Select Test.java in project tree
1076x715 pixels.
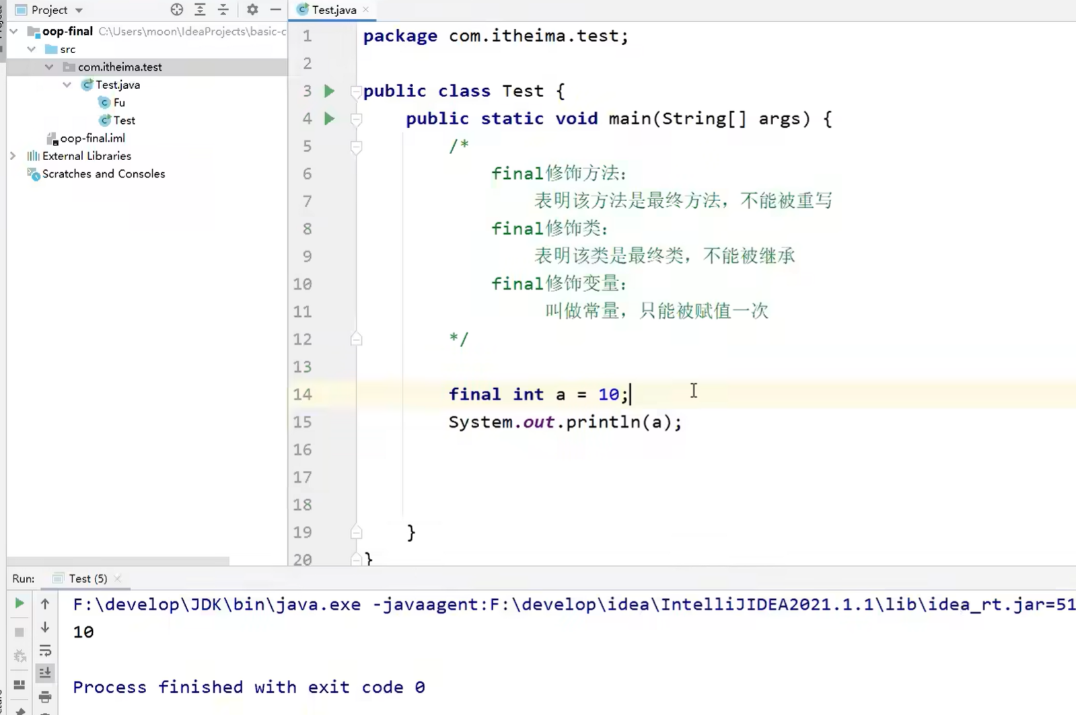point(118,85)
